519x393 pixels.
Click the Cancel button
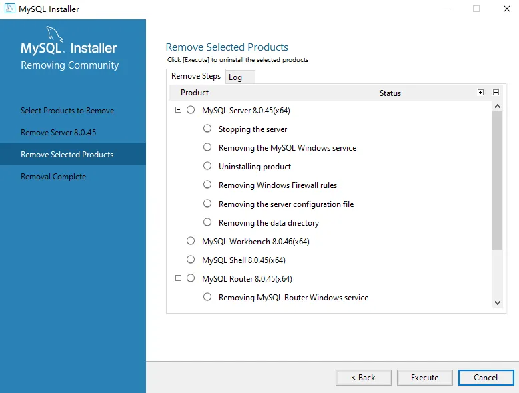pos(486,378)
